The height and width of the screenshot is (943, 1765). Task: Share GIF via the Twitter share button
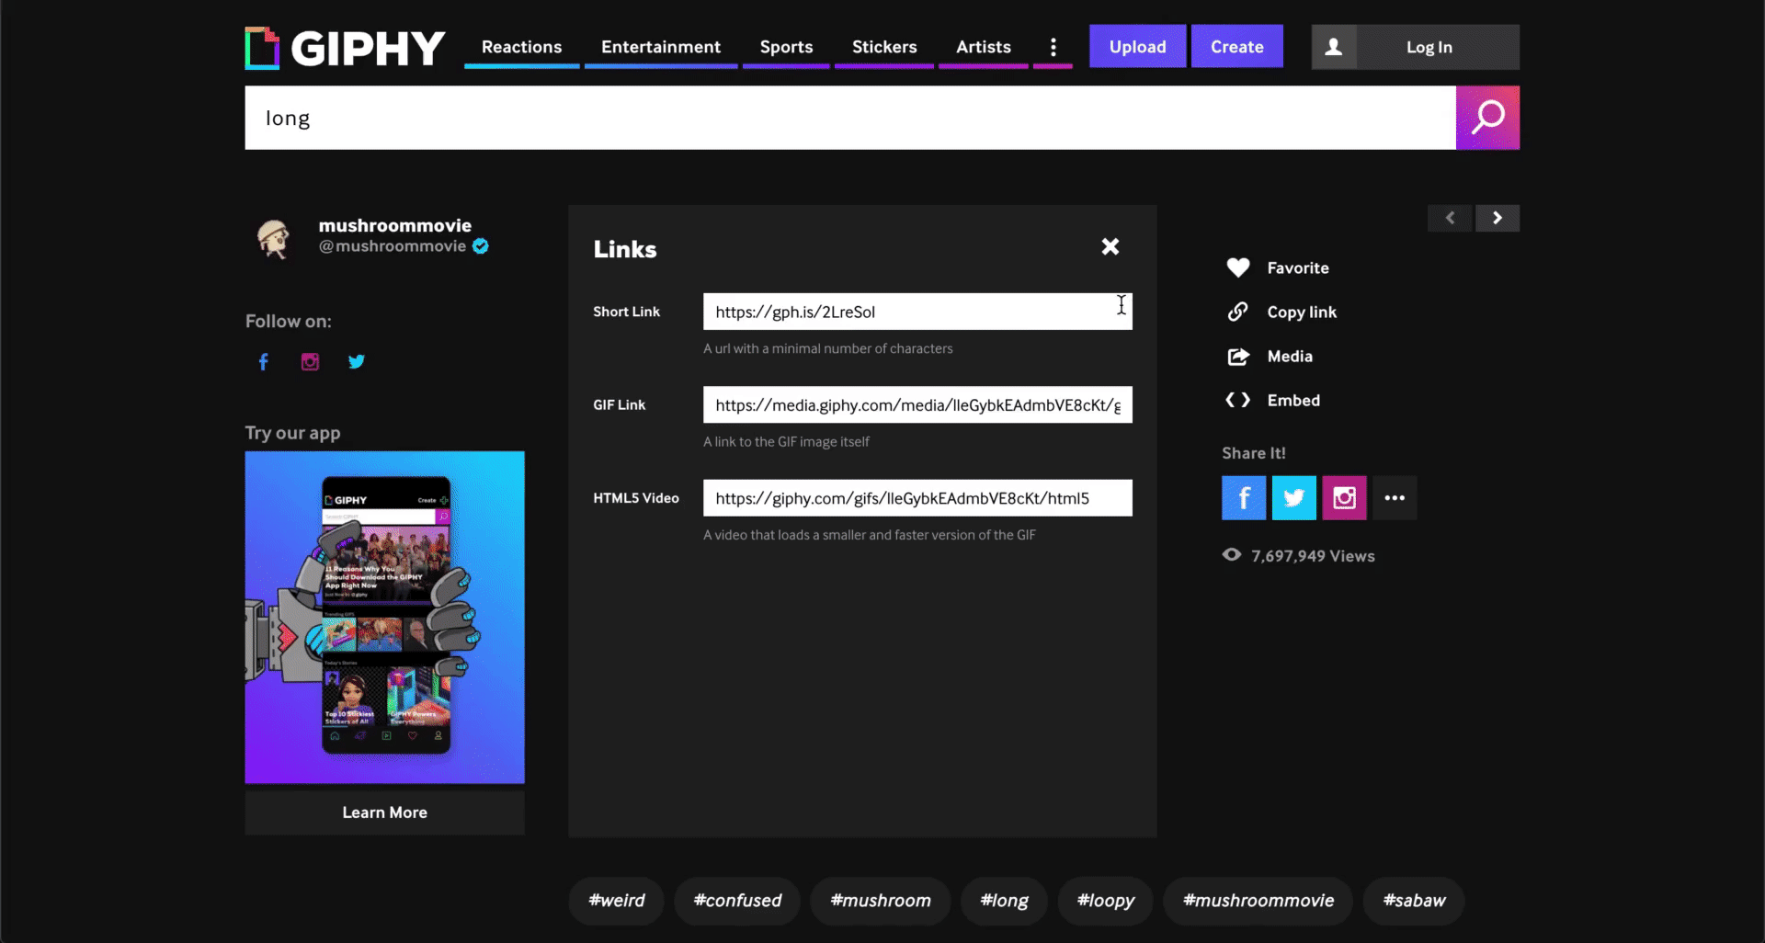point(1293,498)
